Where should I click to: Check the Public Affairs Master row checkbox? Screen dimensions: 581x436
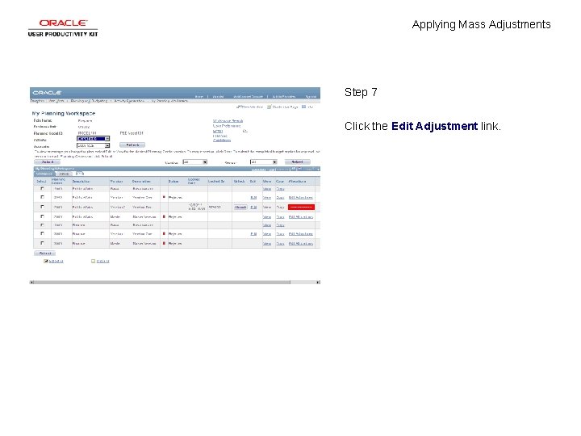(x=42, y=216)
